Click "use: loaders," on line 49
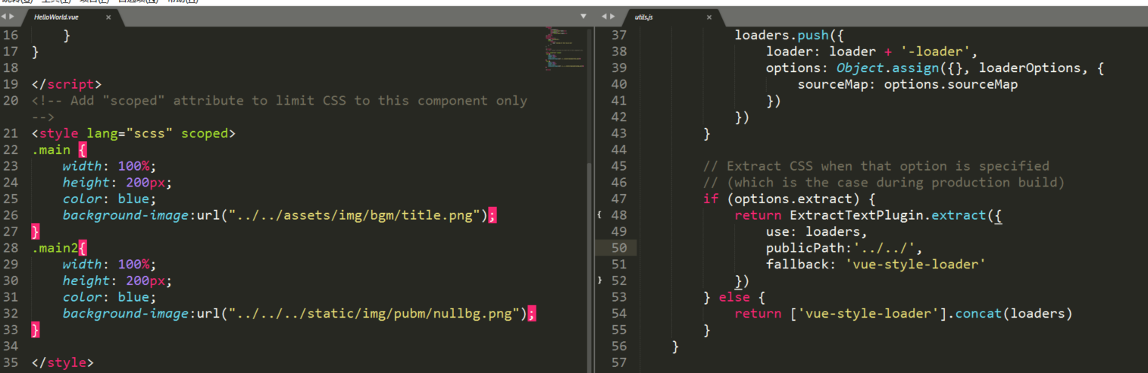The height and width of the screenshot is (373, 1148). click(816, 231)
